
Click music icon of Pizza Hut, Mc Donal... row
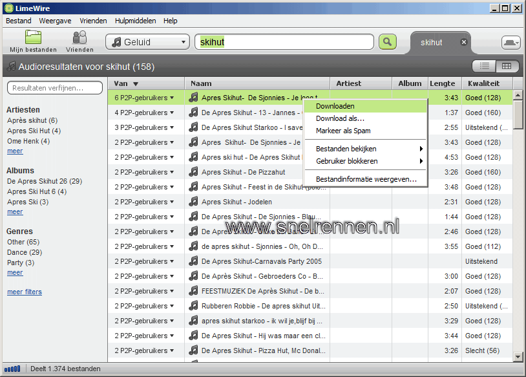(x=193, y=350)
